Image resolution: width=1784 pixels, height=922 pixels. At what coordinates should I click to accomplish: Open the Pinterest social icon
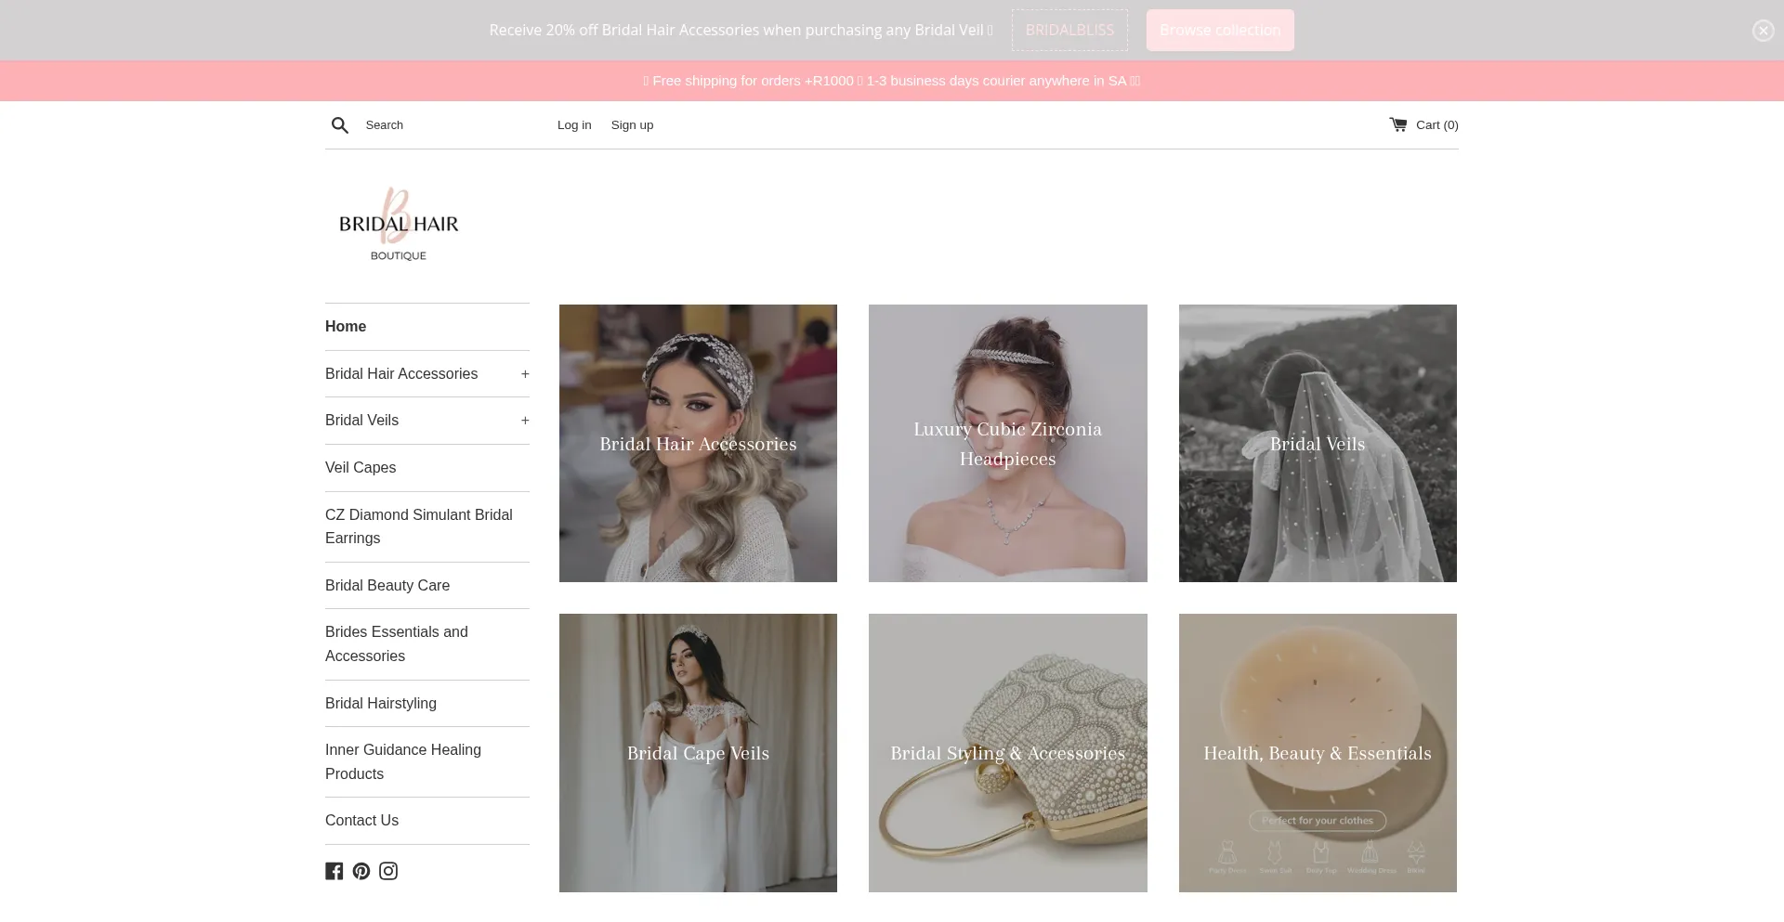(x=361, y=871)
